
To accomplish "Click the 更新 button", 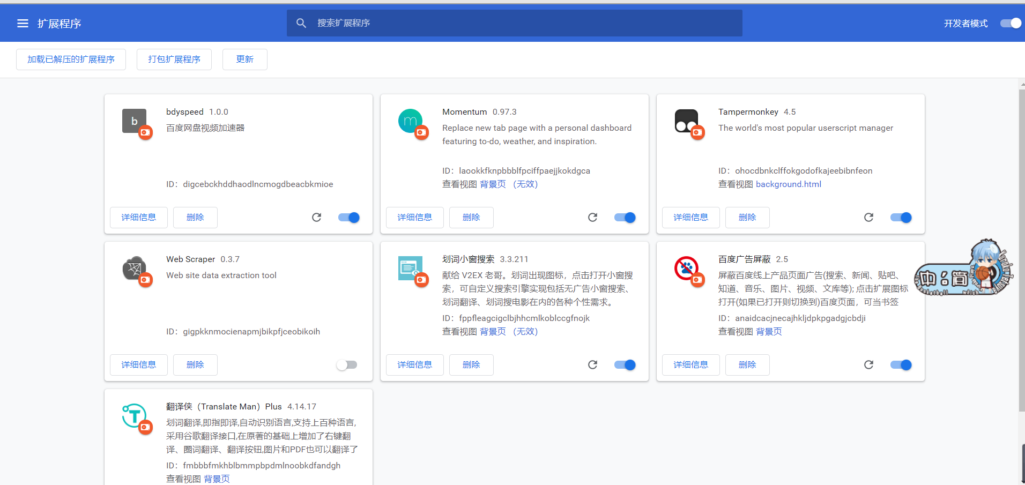I will [x=245, y=59].
